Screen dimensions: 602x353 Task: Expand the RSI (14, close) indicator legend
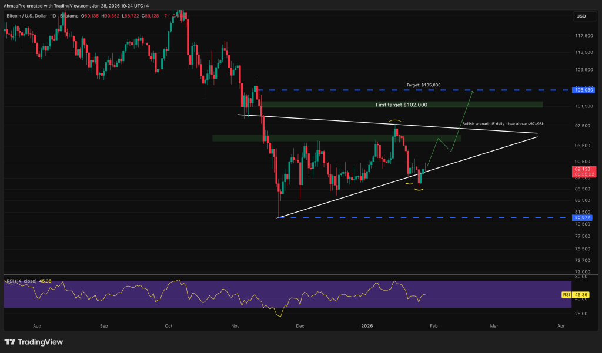[21, 281]
